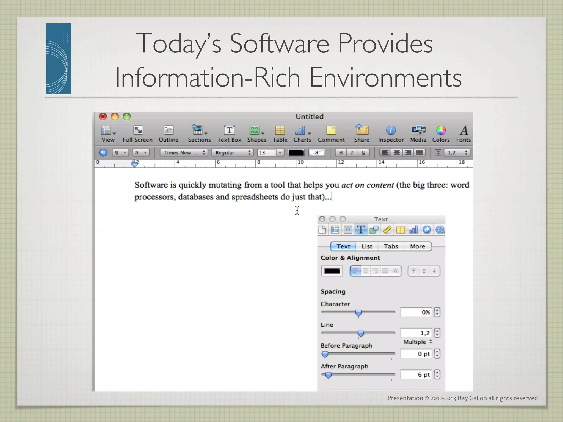Image resolution: width=563 pixels, height=422 pixels.
Task: Select the Chart inspector icon
Action: click(x=413, y=229)
